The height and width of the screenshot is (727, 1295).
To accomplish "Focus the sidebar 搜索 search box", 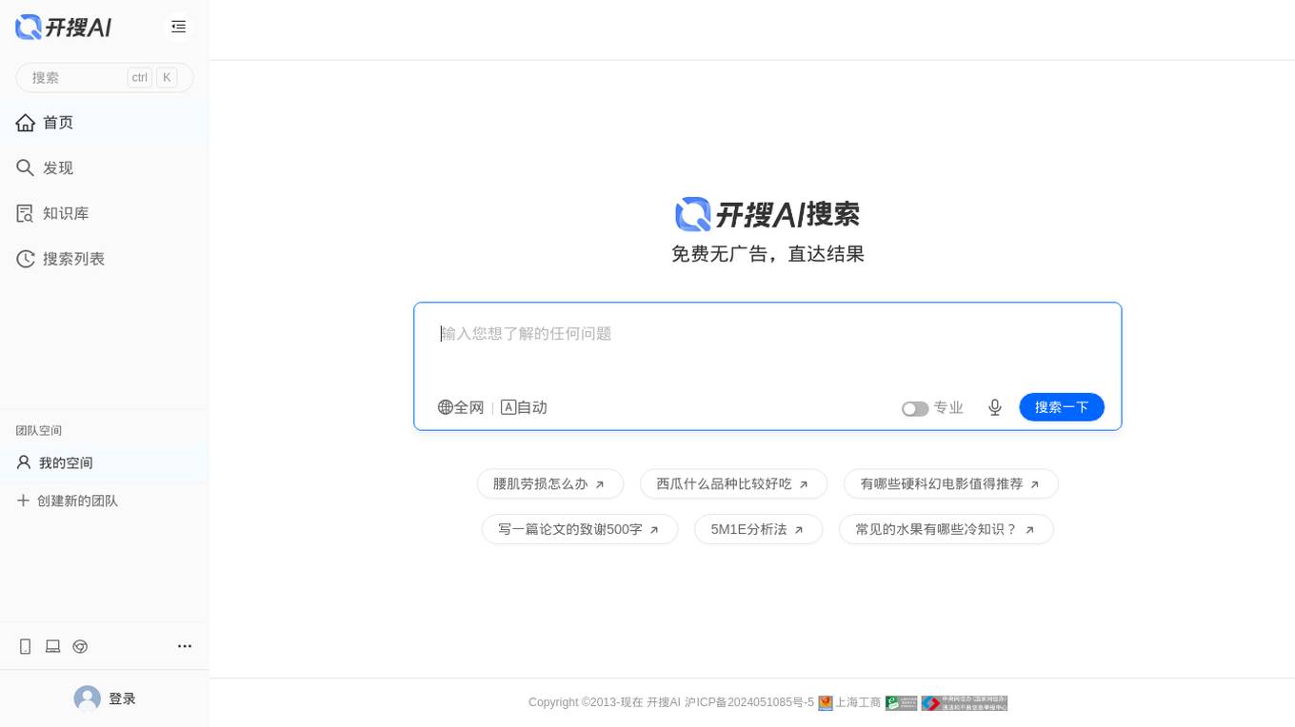I will [x=105, y=77].
